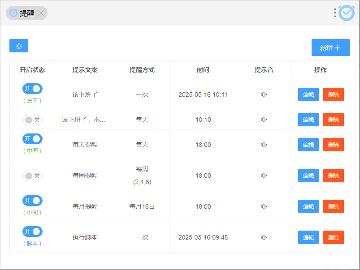Screen dimensions: 360x270
Task: Click the 每周 (2,4,6) cell
Action: point(142,176)
